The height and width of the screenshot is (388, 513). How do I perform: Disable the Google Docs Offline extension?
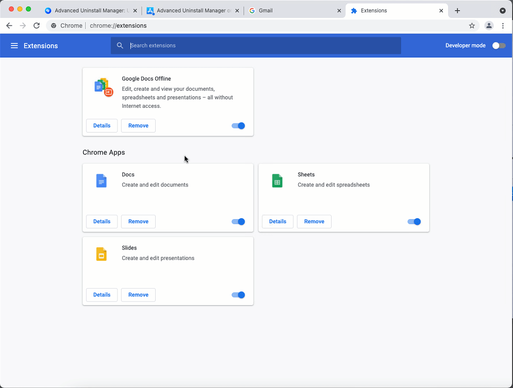click(x=238, y=126)
